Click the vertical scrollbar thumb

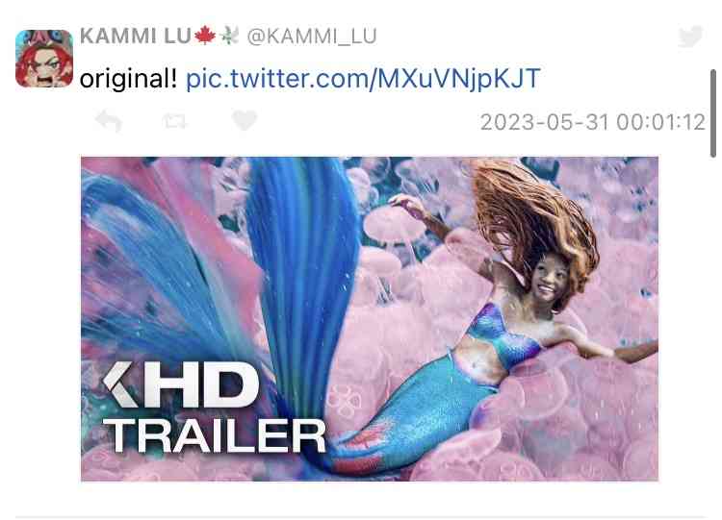(x=713, y=113)
